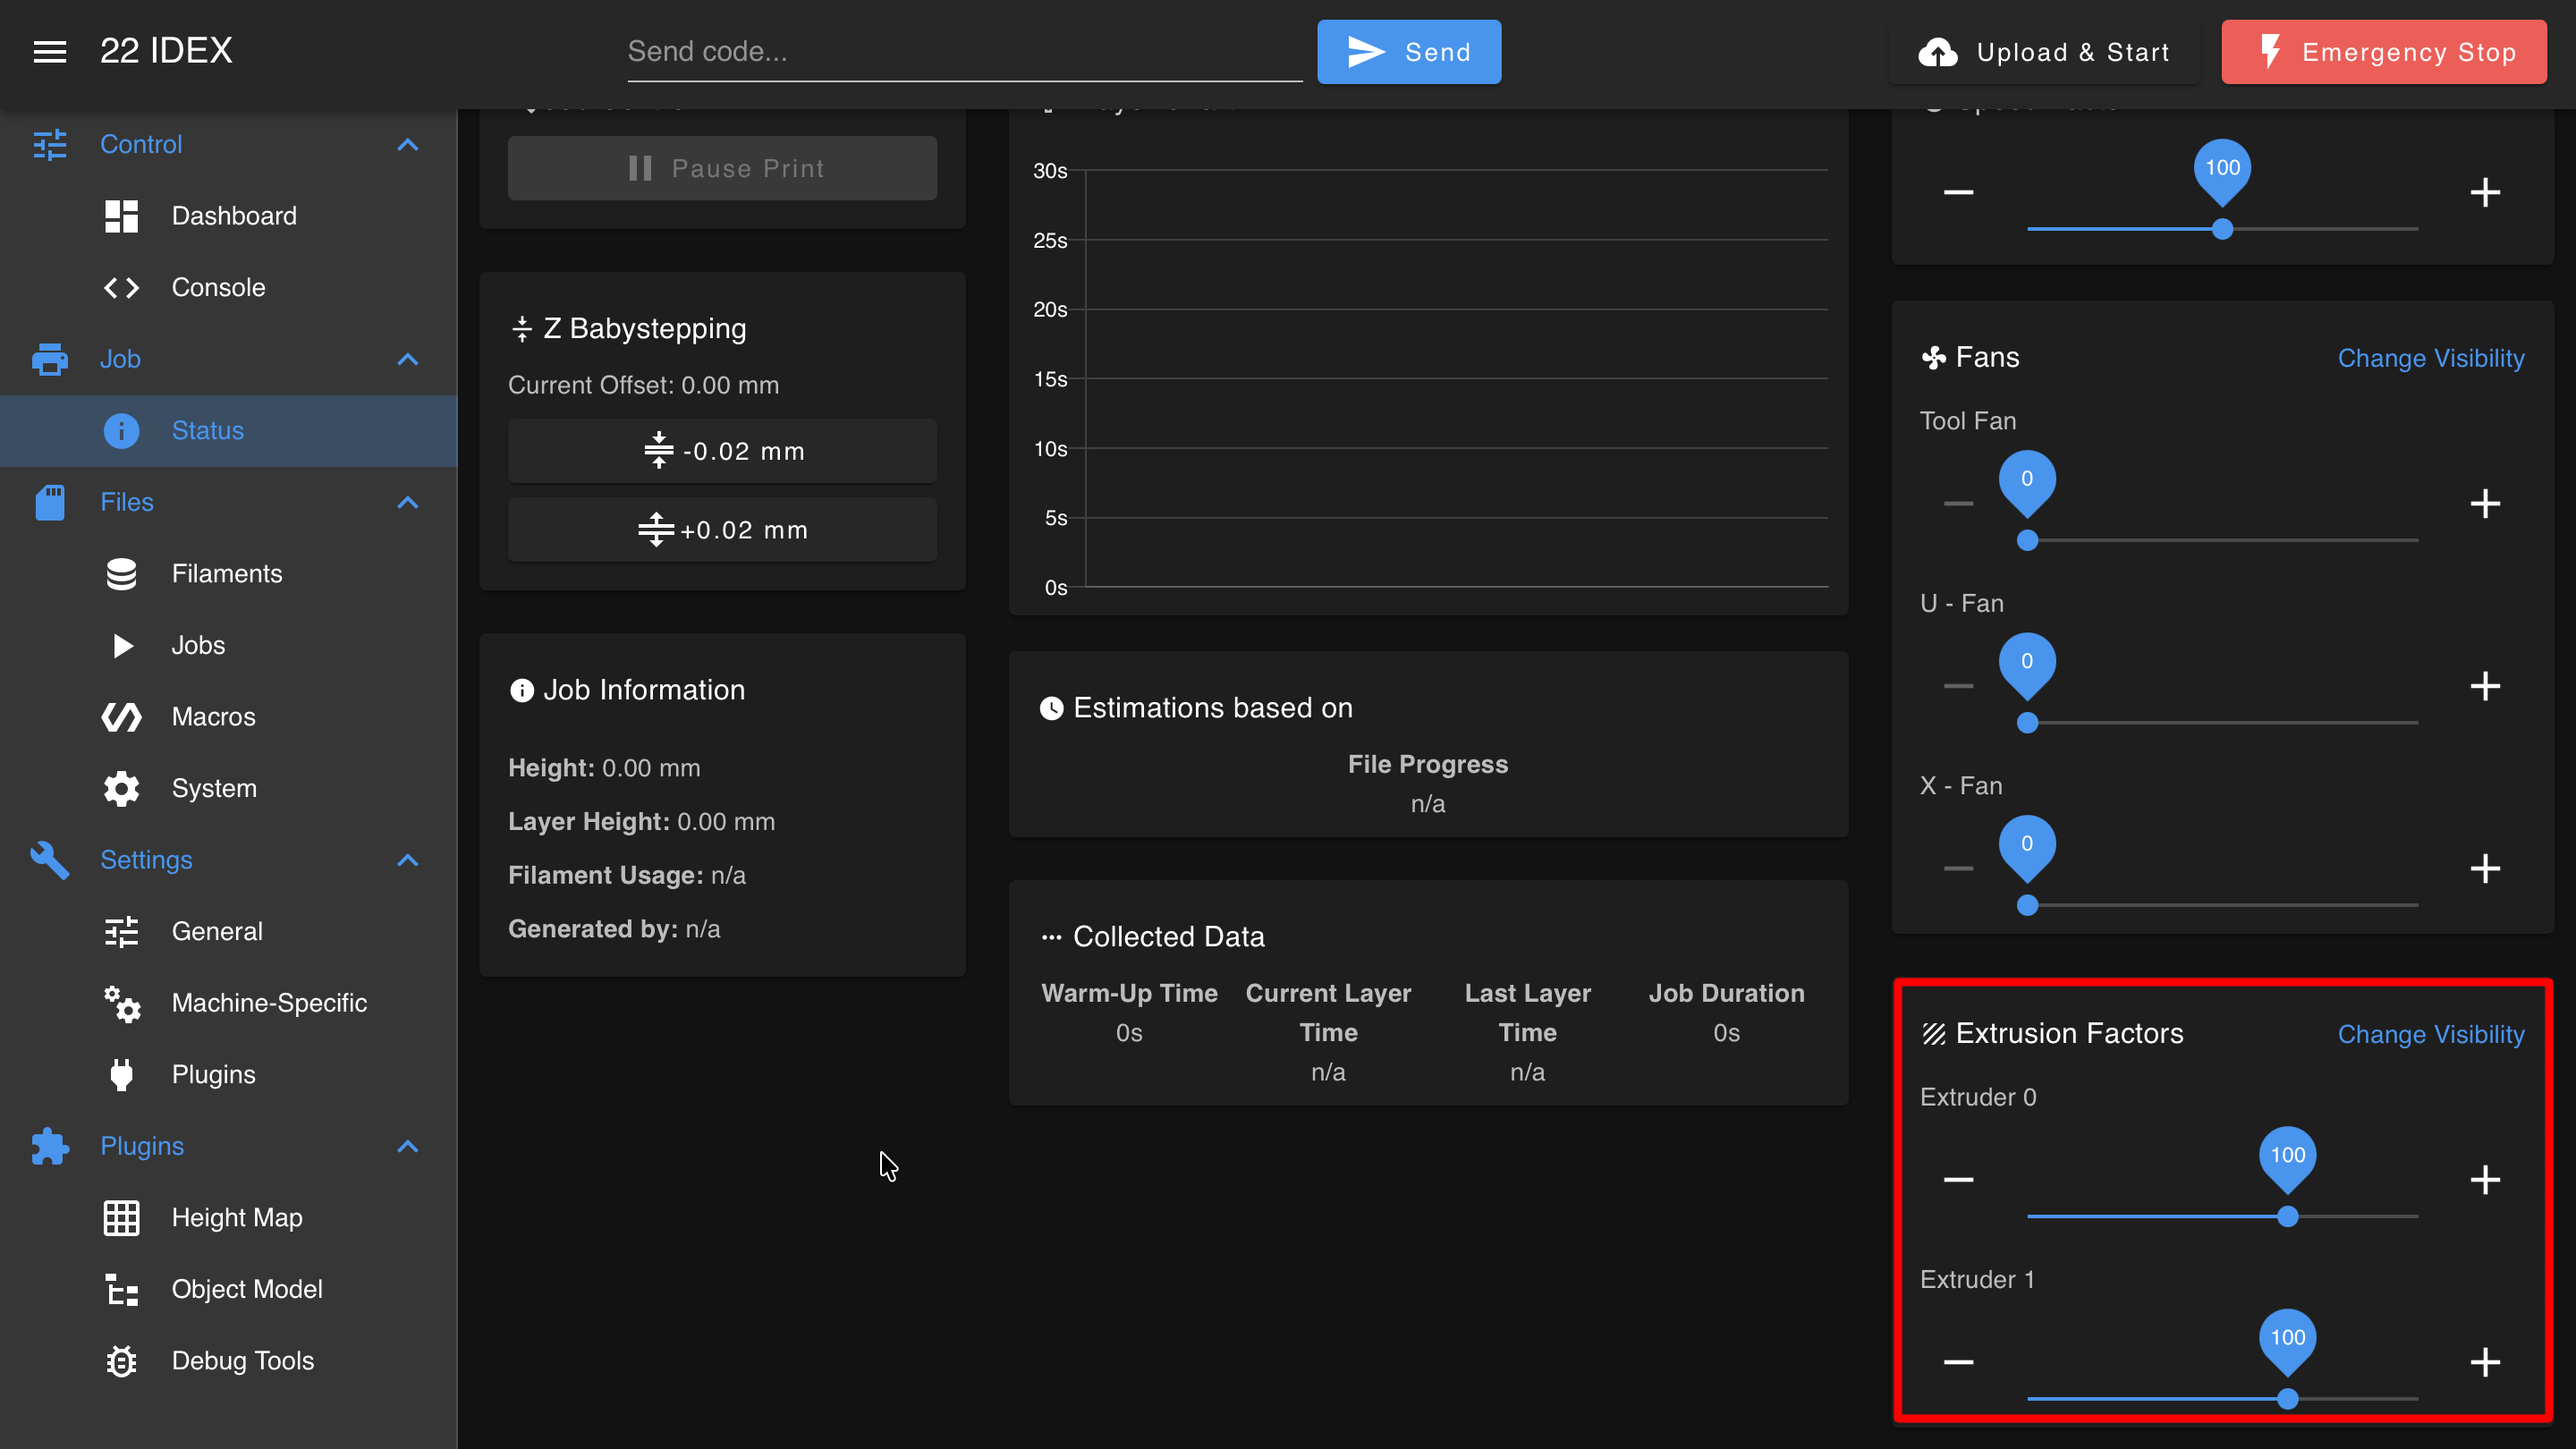The height and width of the screenshot is (1449, 2576).
Task: Increase Extruder 0 factor with plus icon
Action: 2485,1180
